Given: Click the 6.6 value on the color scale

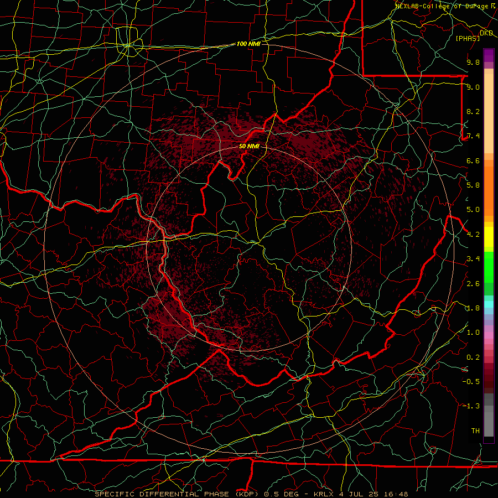Looking at the screenshot, I should point(473,160).
